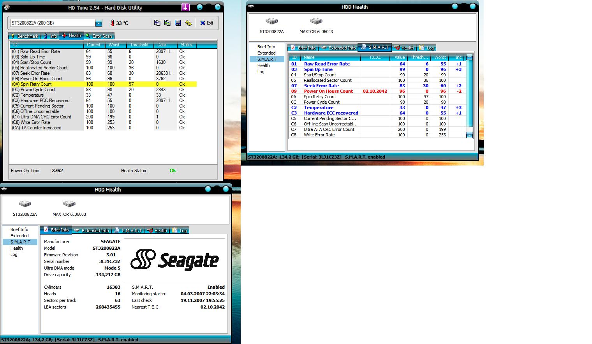Click the Copy screenshot icon in HD Tune toolbar

coord(167,23)
